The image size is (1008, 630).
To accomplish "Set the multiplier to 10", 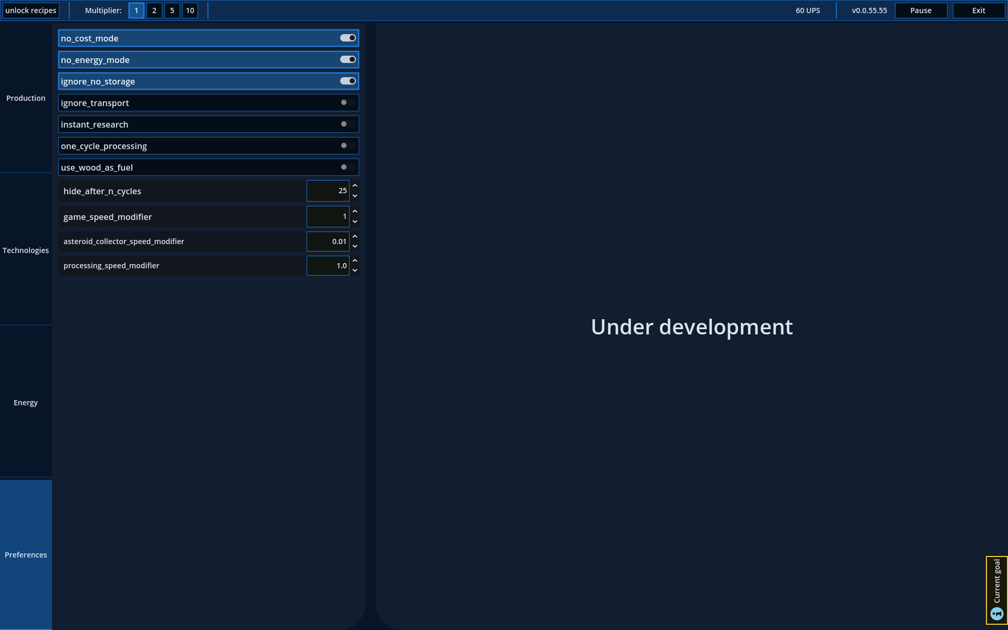I will (x=190, y=10).
